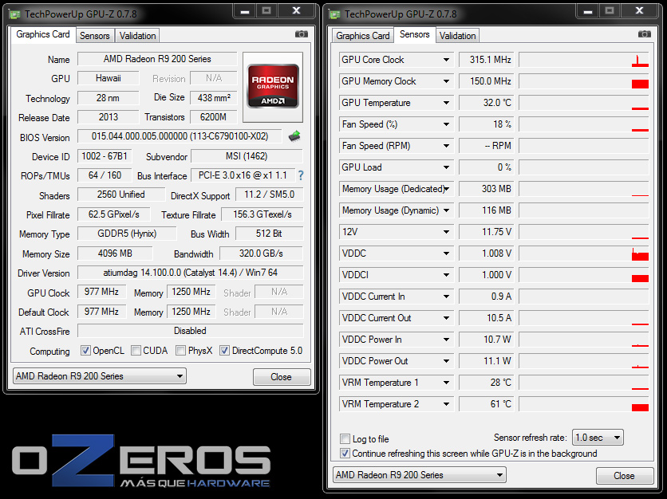Open the VDDC sensor dropdown

point(446,253)
